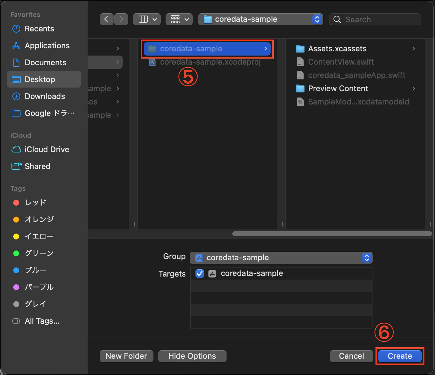Click the yellow tag icon
Viewport: 435px width, 375px height.
[x=16, y=236]
